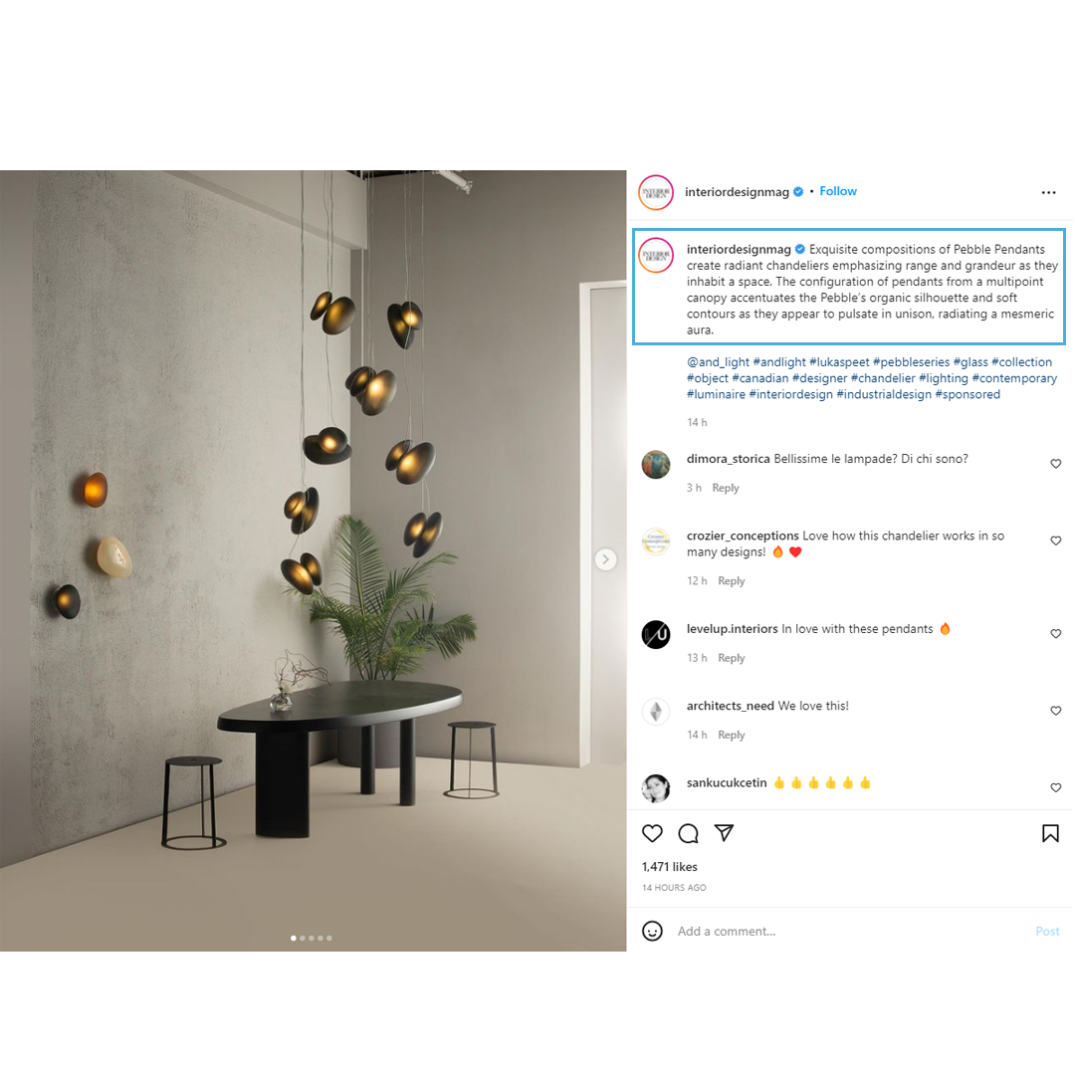Like architects_need comment heart
Image resolution: width=1075 pixels, height=1075 pixels.
click(1056, 711)
